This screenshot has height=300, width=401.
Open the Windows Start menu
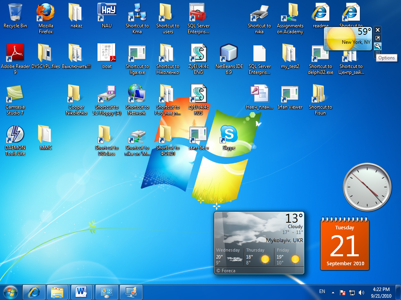10,292
